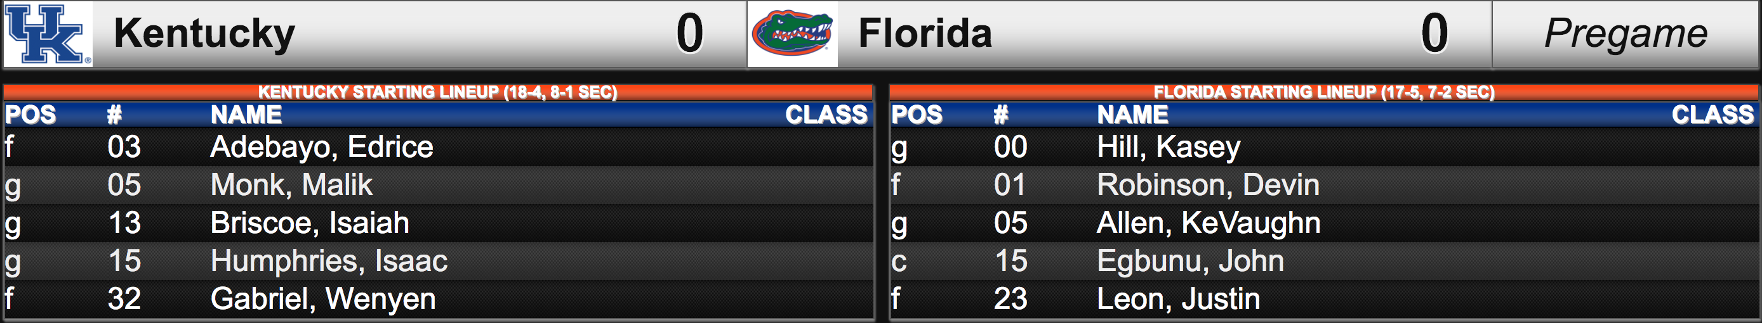1762x323 pixels.
Task: Select the Pregame status label
Action: [x=1625, y=34]
